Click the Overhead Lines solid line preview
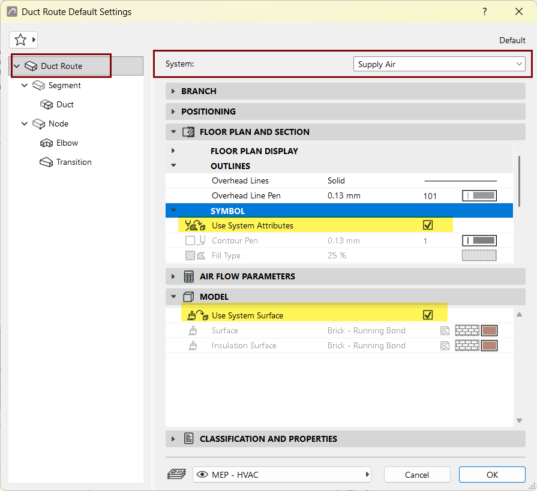The width and height of the screenshot is (537, 491). tap(461, 180)
